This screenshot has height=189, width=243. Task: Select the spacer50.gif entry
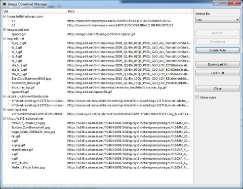20,92
